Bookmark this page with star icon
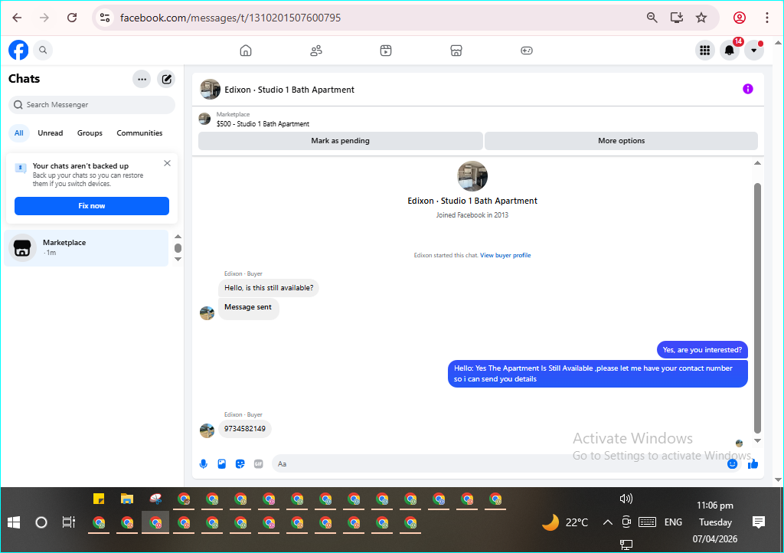 [701, 18]
